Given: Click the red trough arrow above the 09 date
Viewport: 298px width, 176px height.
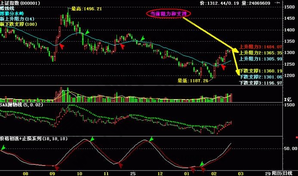Looking at the screenshot, I should (x=55, y=166).
